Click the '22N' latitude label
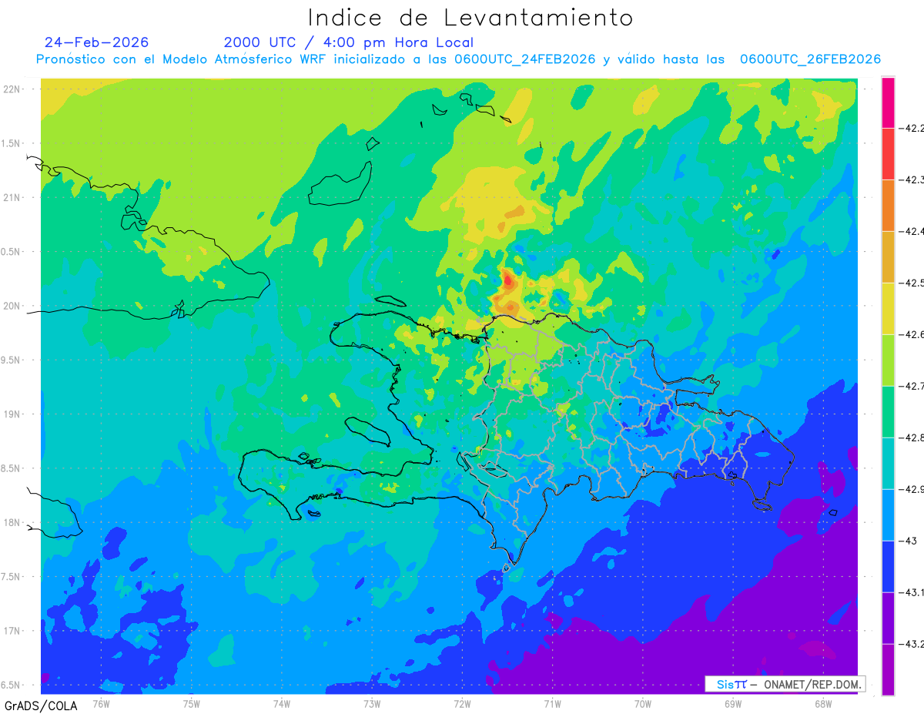This screenshot has width=924, height=714. 11,89
